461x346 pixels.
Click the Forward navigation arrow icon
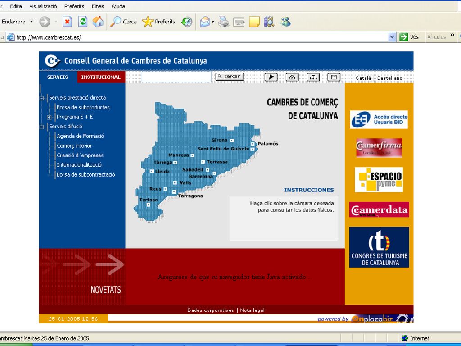coord(45,22)
